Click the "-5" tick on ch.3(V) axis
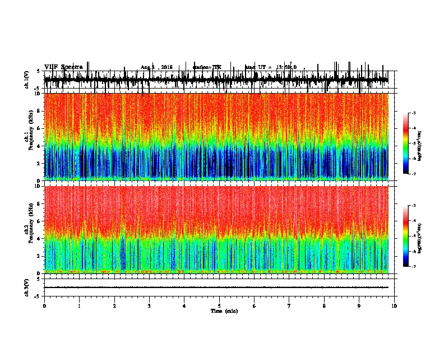Viewport: 444px width, 343px height. 38,296
